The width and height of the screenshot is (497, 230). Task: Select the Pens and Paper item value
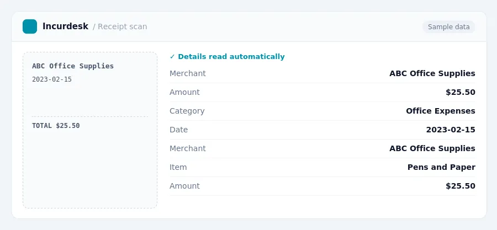click(x=441, y=167)
